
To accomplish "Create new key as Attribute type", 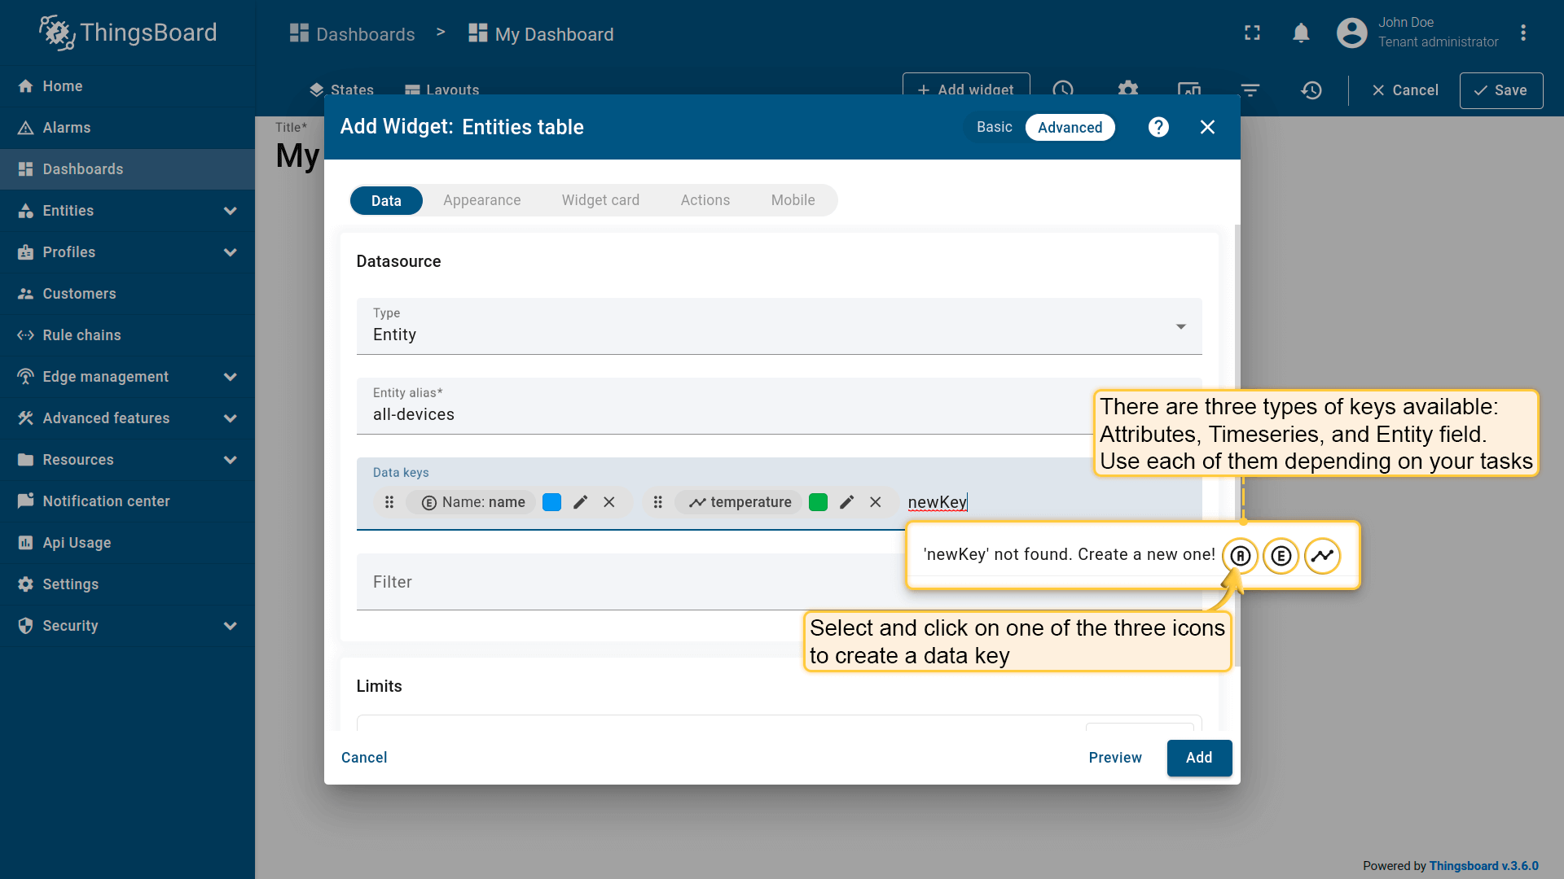I will (1240, 556).
